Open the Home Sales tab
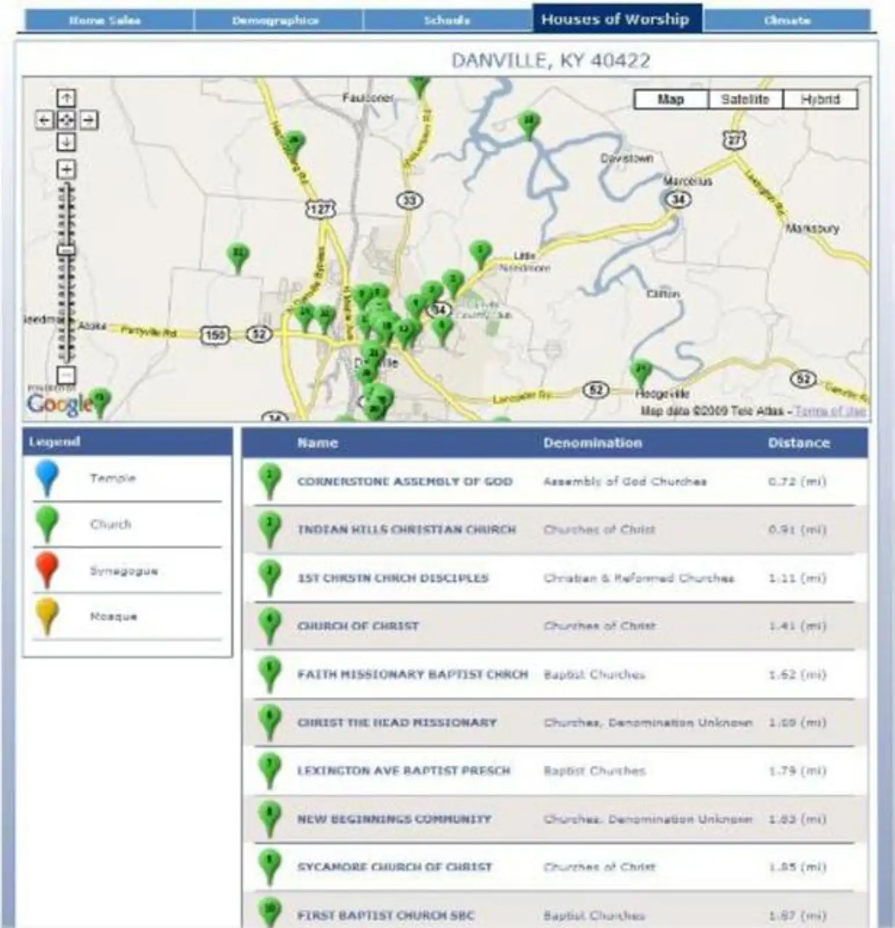 pyautogui.click(x=105, y=20)
